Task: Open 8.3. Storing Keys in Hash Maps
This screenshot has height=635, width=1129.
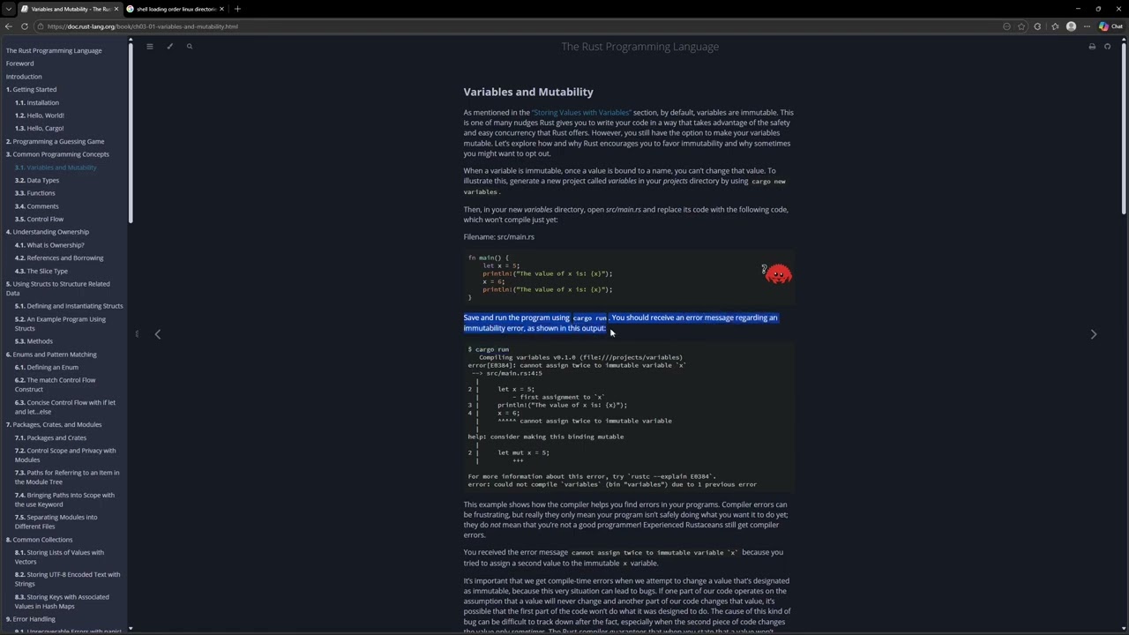Action: coord(62,601)
